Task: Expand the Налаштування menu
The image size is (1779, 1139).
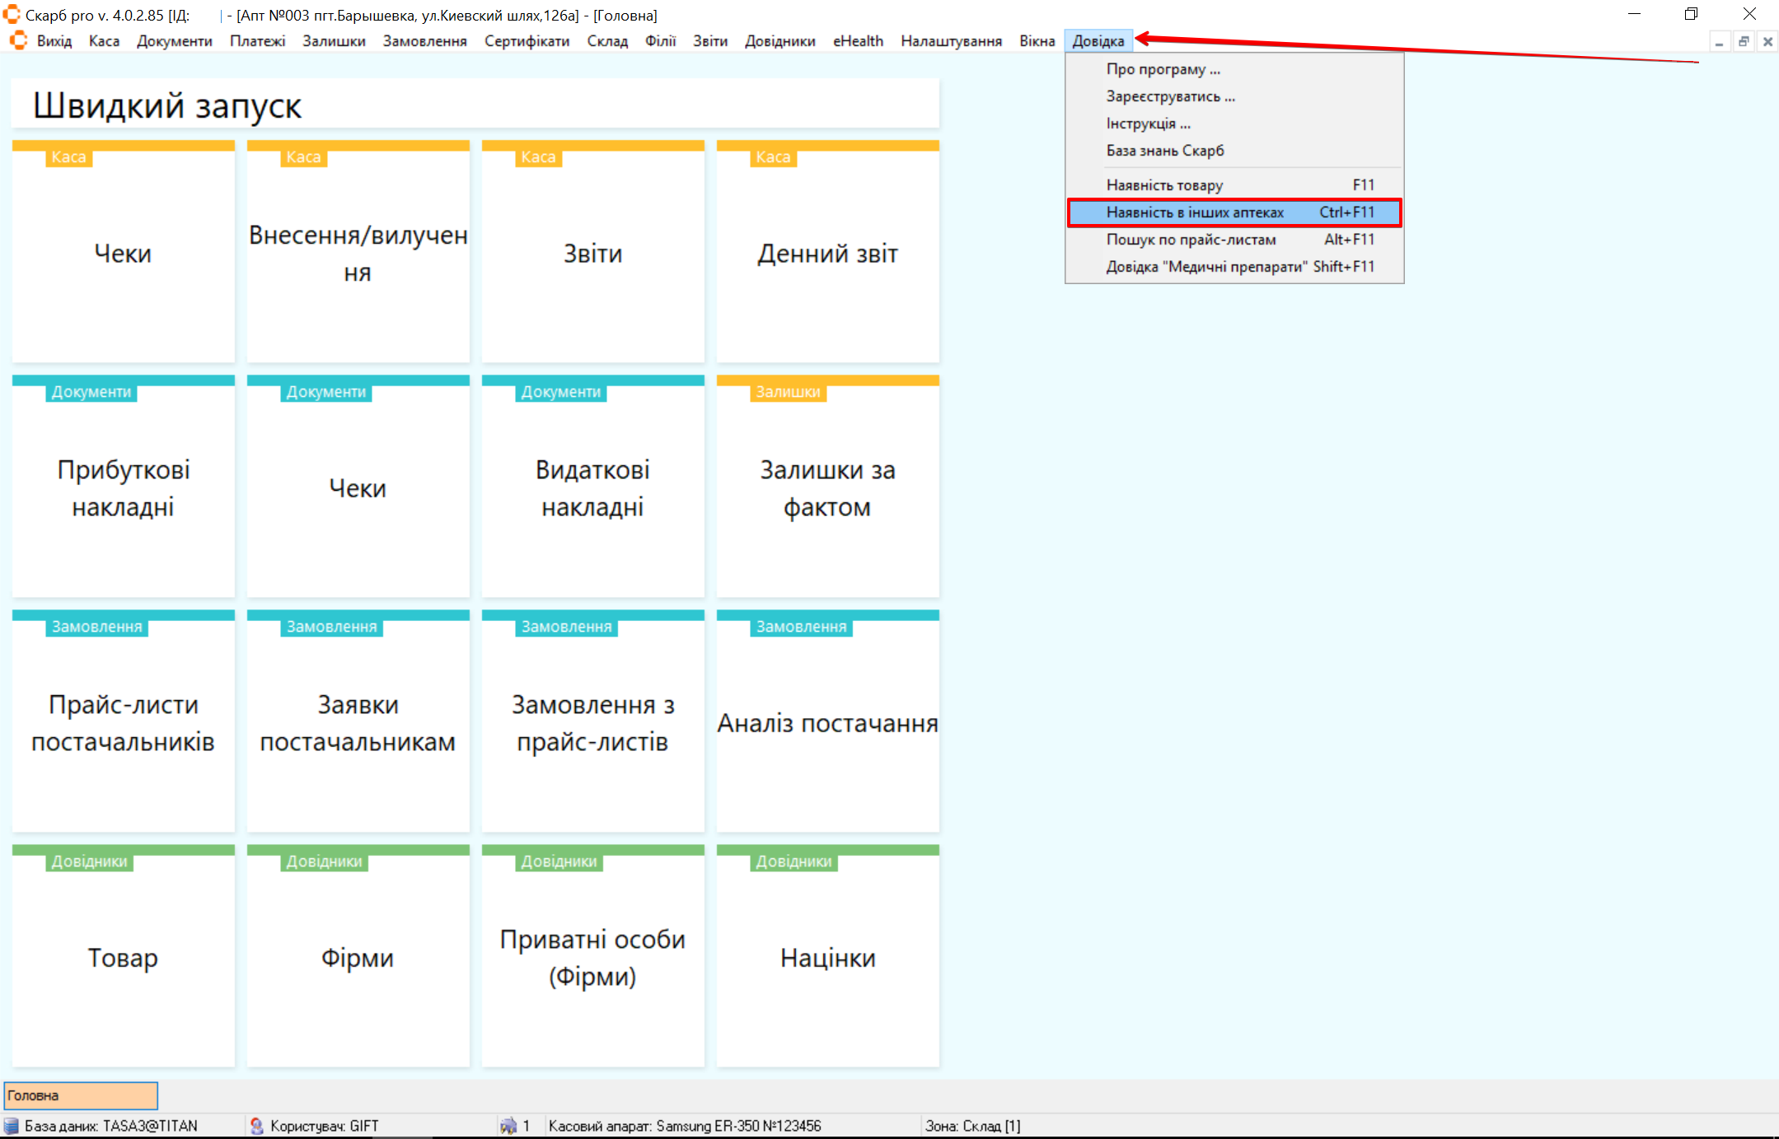Action: coord(951,41)
